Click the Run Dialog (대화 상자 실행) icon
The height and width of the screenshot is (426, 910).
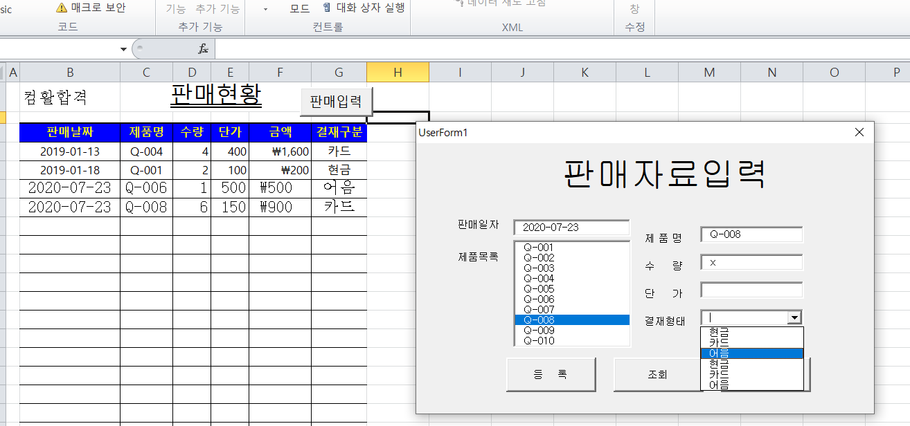tap(326, 8)
